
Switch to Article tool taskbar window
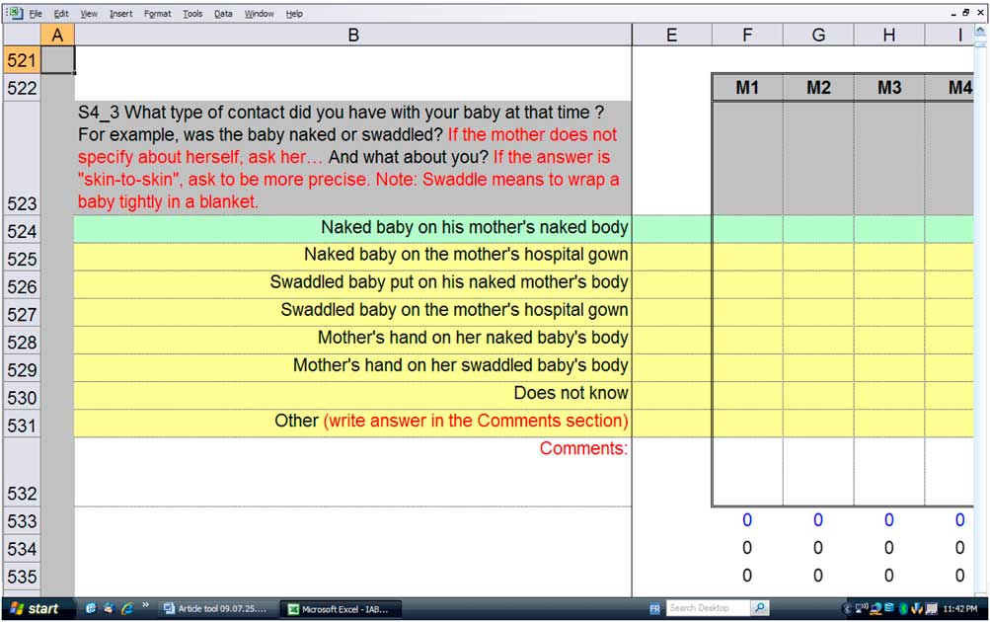point(215,609)
